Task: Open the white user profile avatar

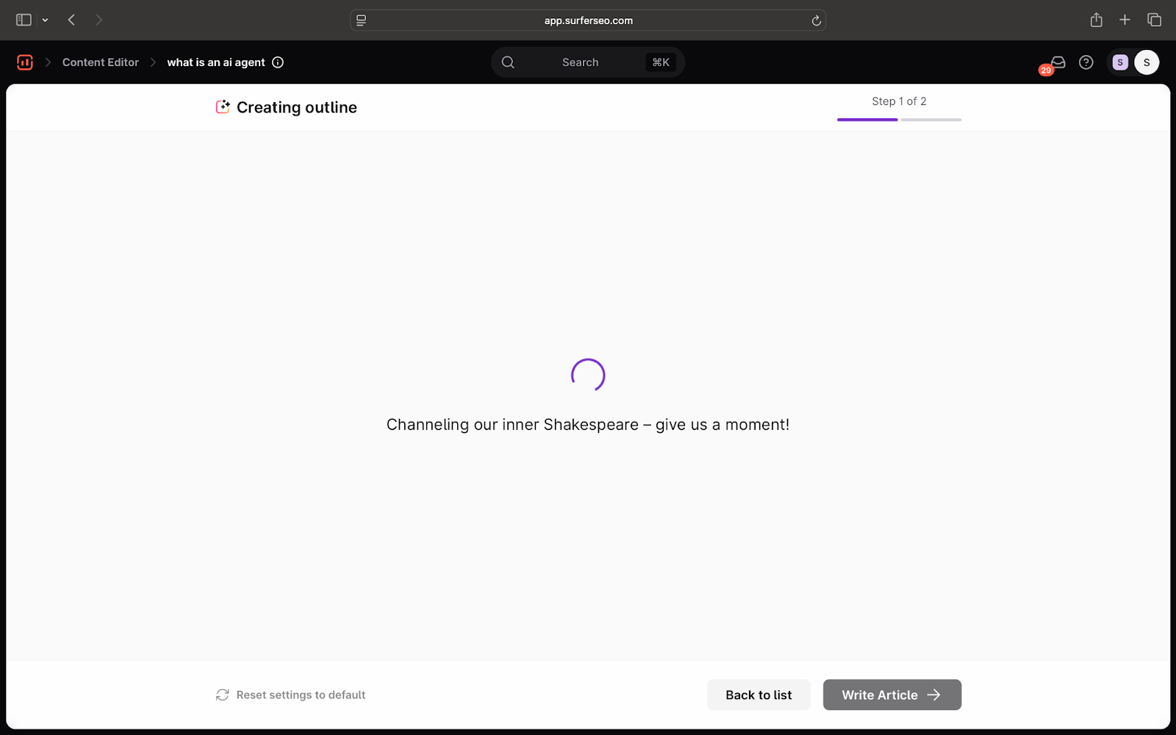Action: (1146, 62)
